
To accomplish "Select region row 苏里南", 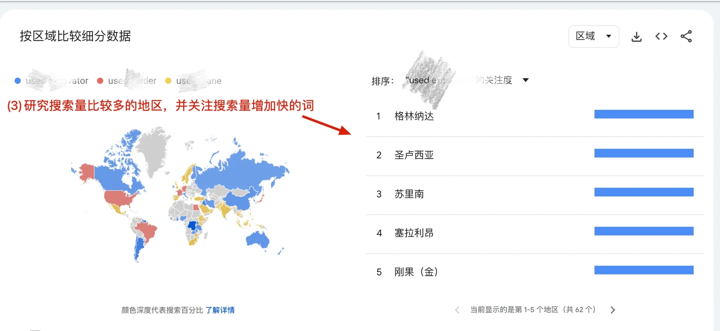I will pyautogui.click(x=535, y=194).
